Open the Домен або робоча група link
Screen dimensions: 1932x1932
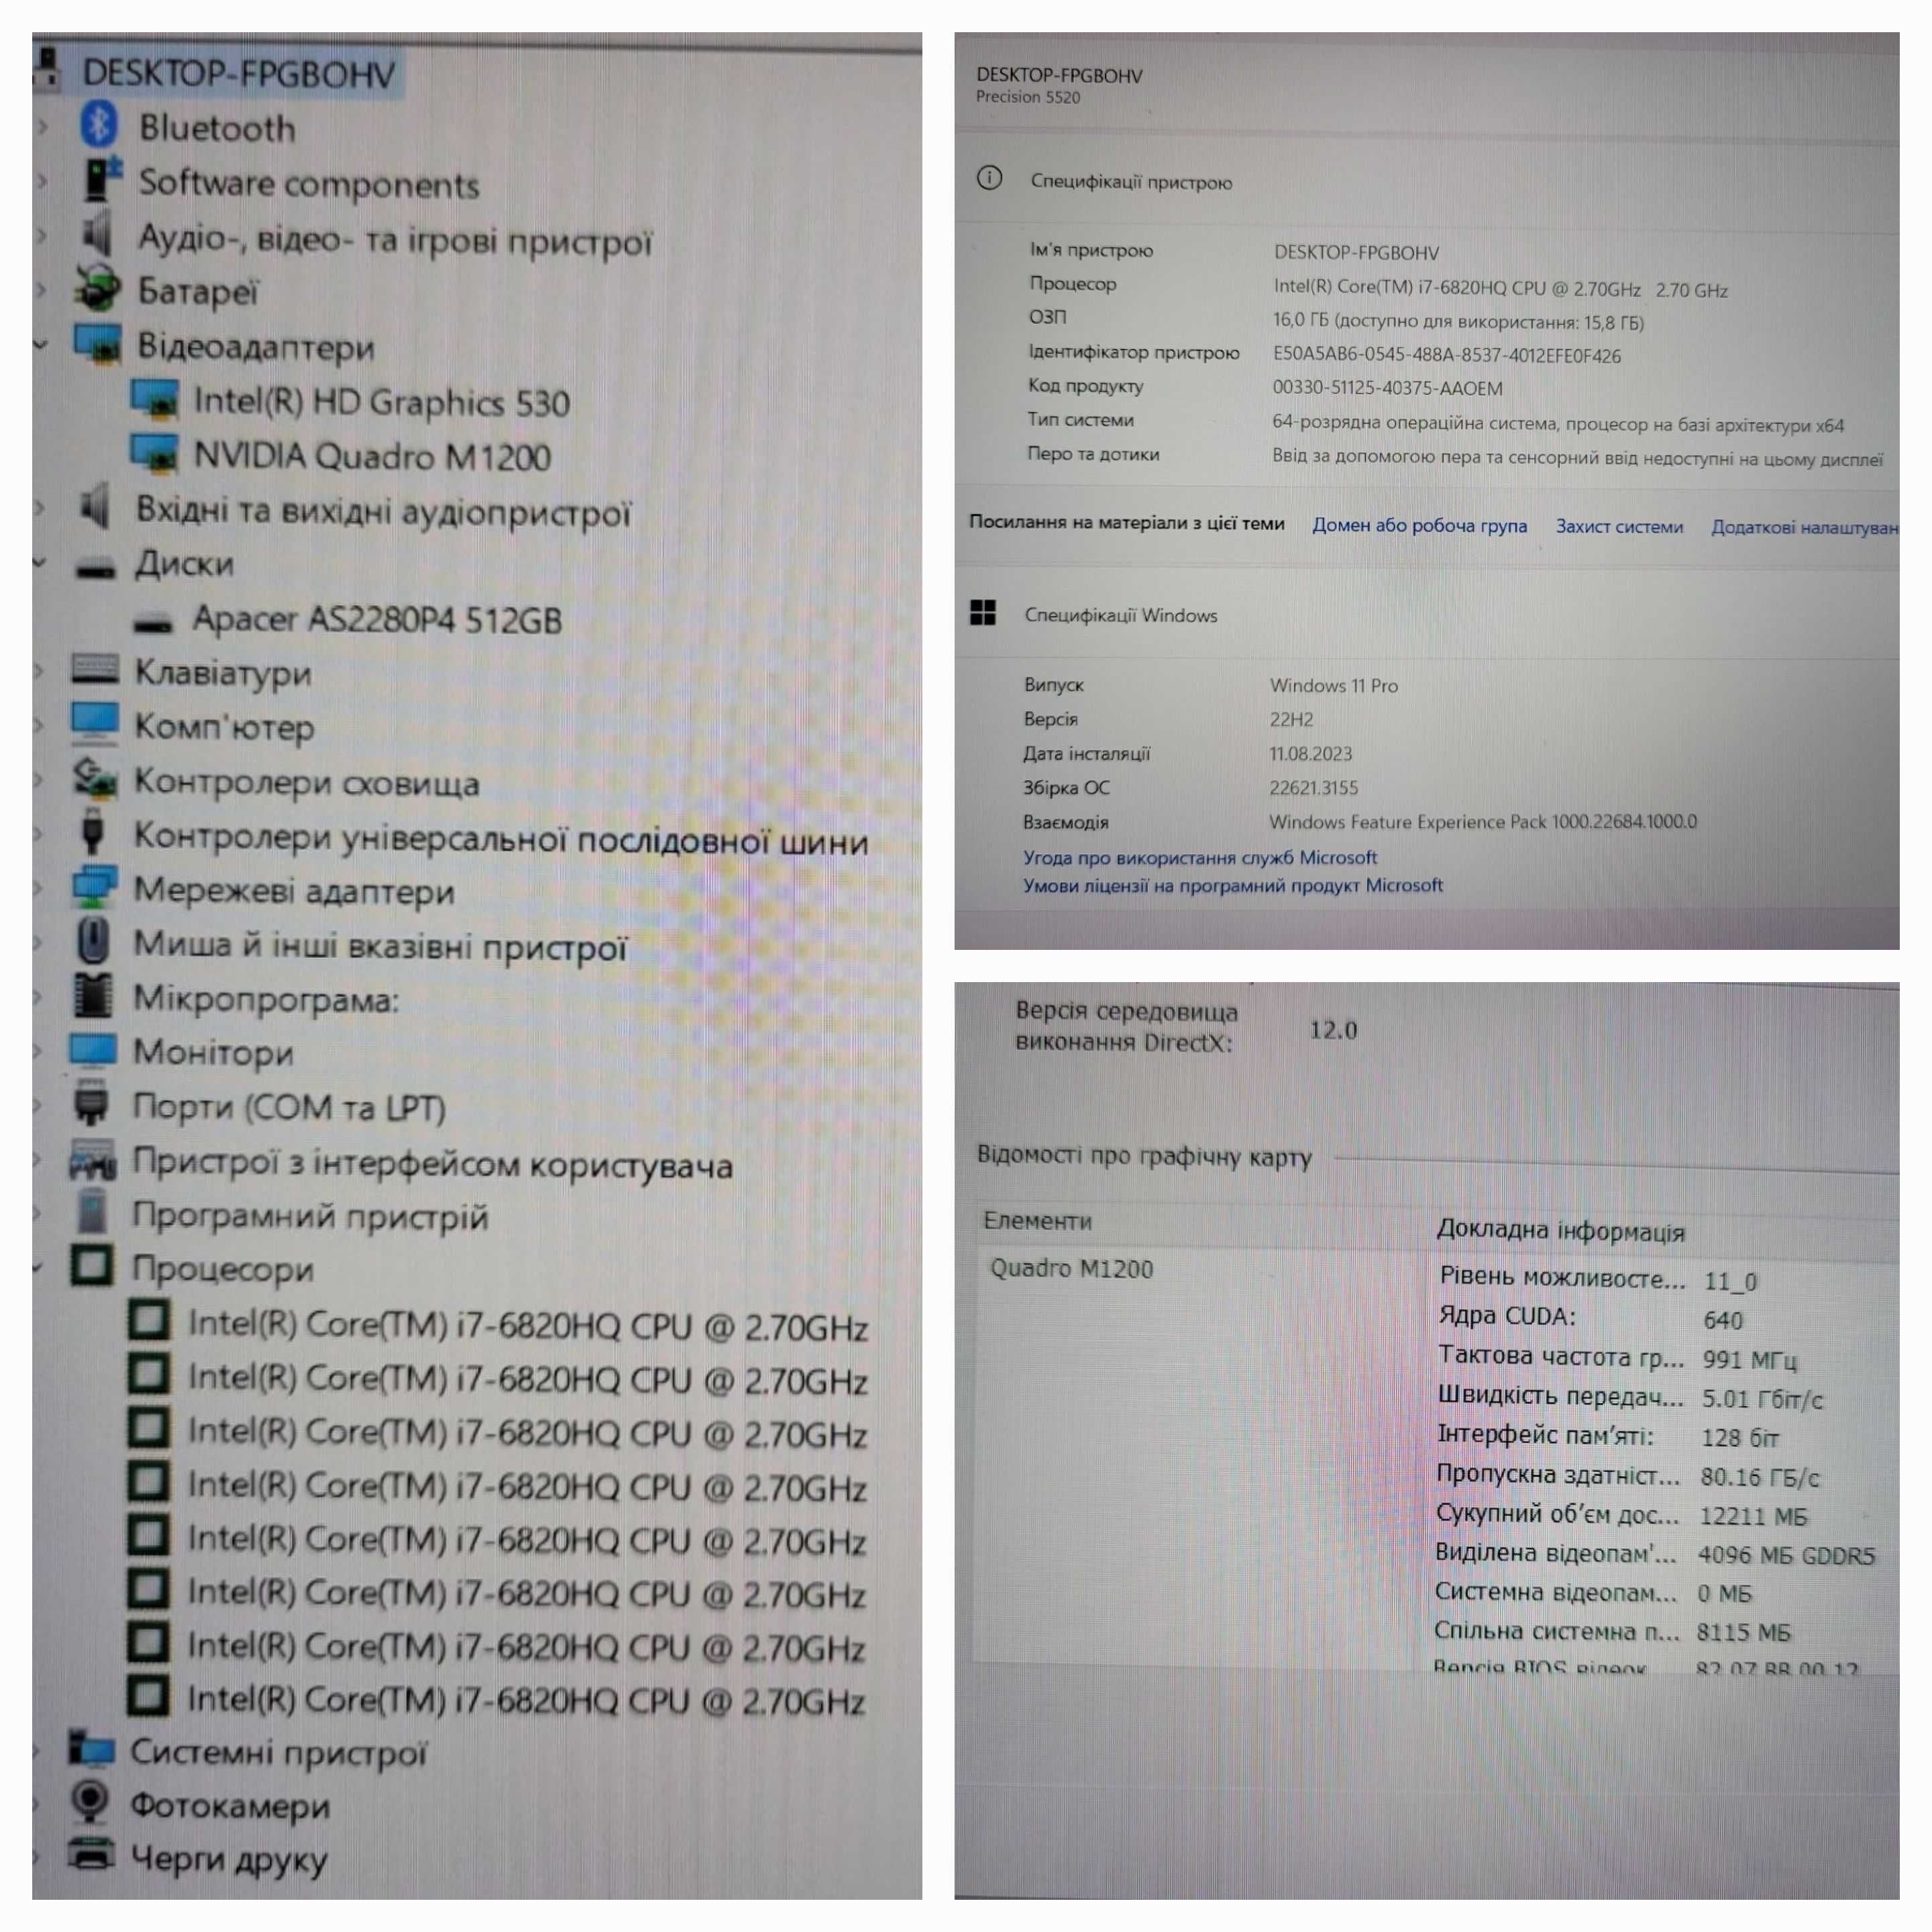(1419, 525)
